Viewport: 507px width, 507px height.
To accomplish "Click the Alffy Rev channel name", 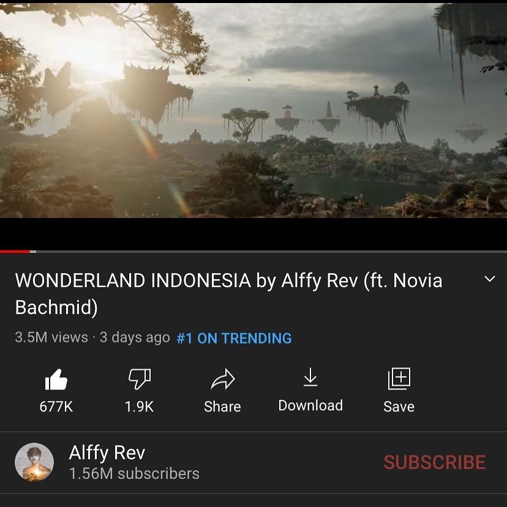I will tap(107, 453).
